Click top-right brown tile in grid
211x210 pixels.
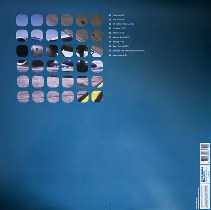(x=97, y=20)
